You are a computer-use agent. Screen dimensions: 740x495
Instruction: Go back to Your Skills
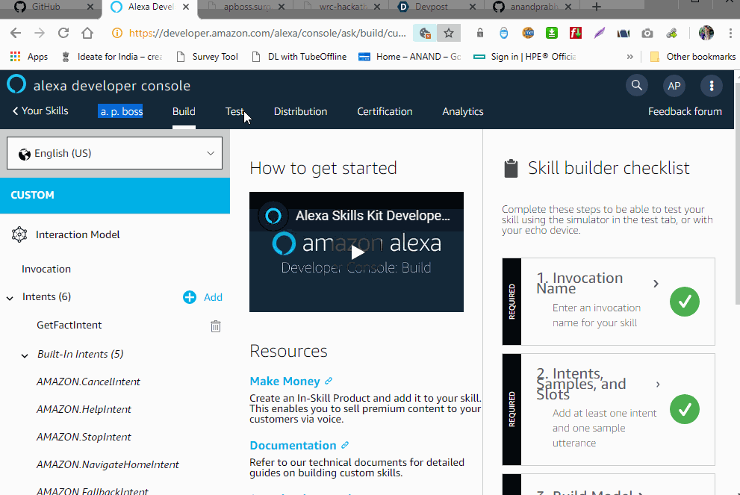[40, 111]
